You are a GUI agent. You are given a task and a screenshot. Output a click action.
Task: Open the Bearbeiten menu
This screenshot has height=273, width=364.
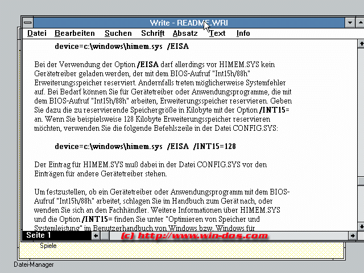tap(75, 34)
